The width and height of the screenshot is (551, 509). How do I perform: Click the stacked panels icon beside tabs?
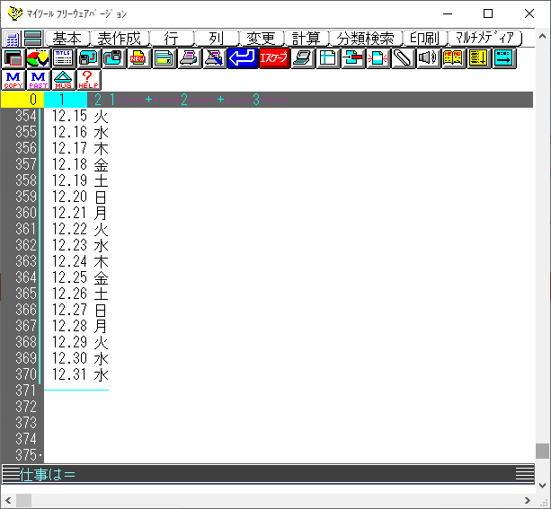(33, 39)
